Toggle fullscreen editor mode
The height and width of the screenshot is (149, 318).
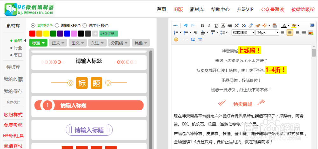click(x=312, y=25)
